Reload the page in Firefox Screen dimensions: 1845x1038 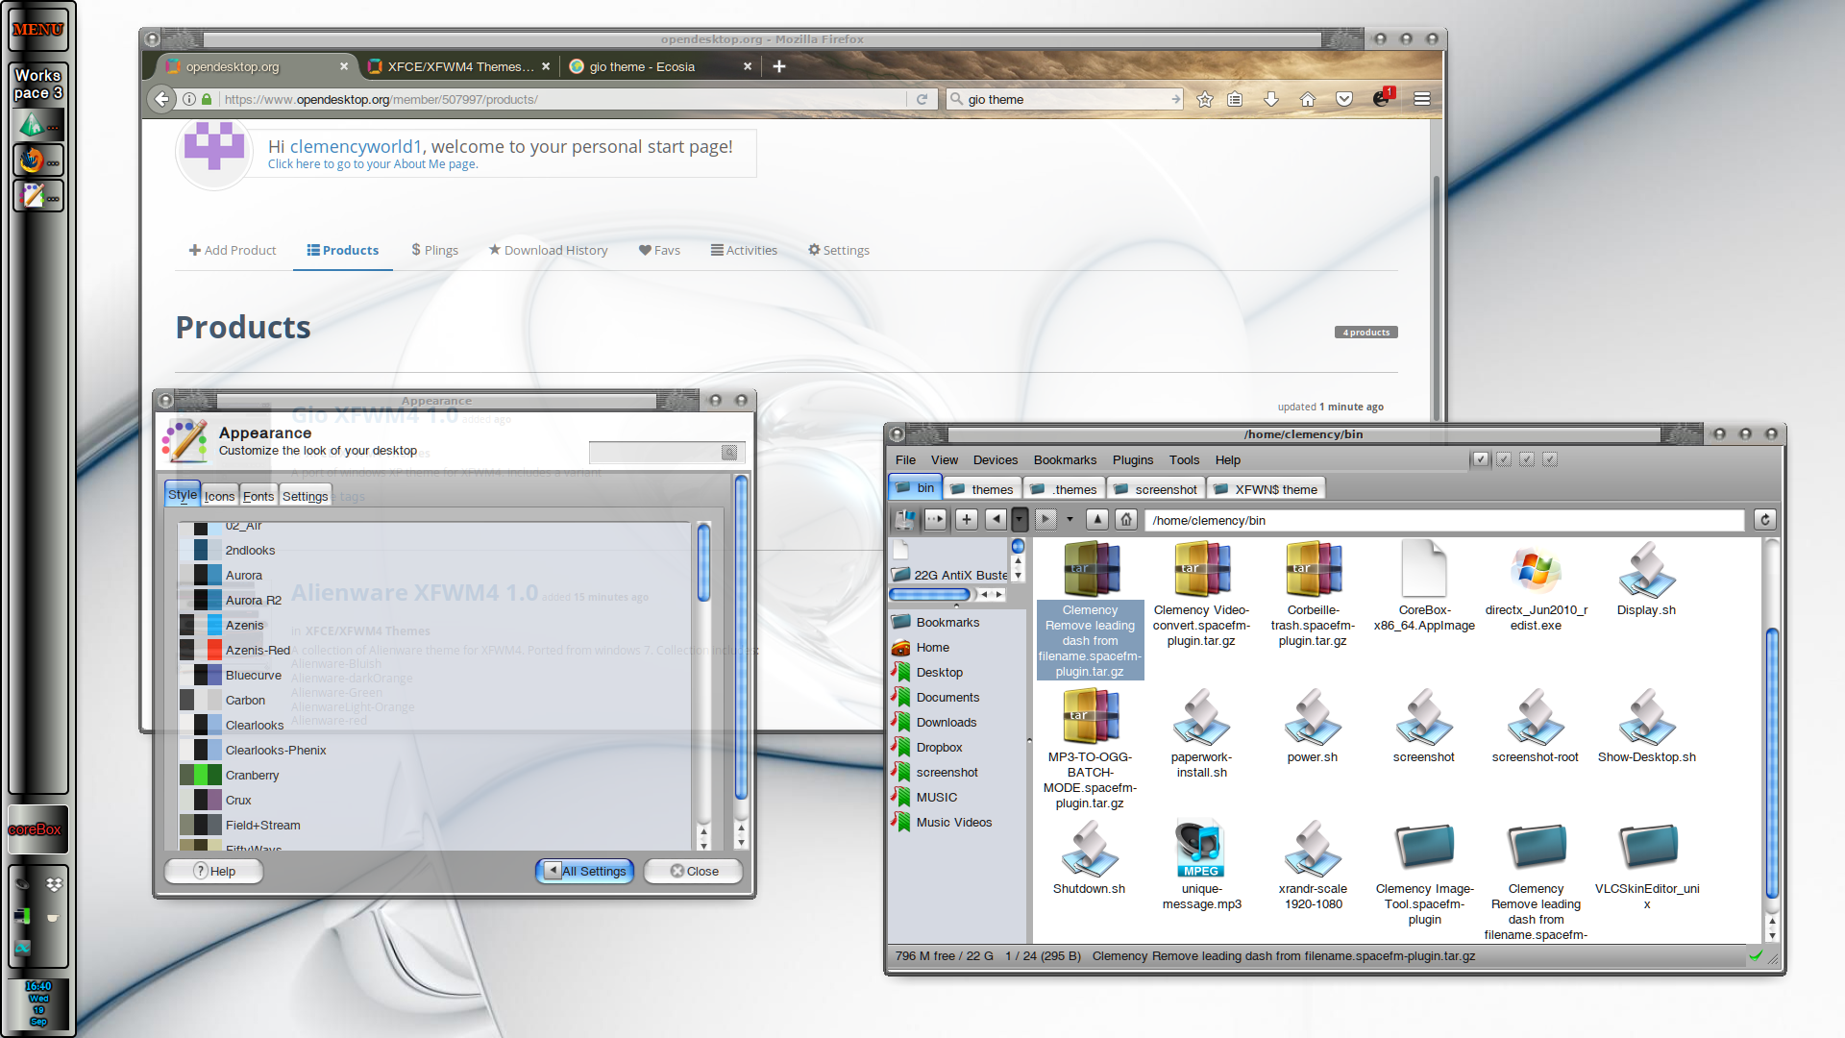[x=921, y=99]
